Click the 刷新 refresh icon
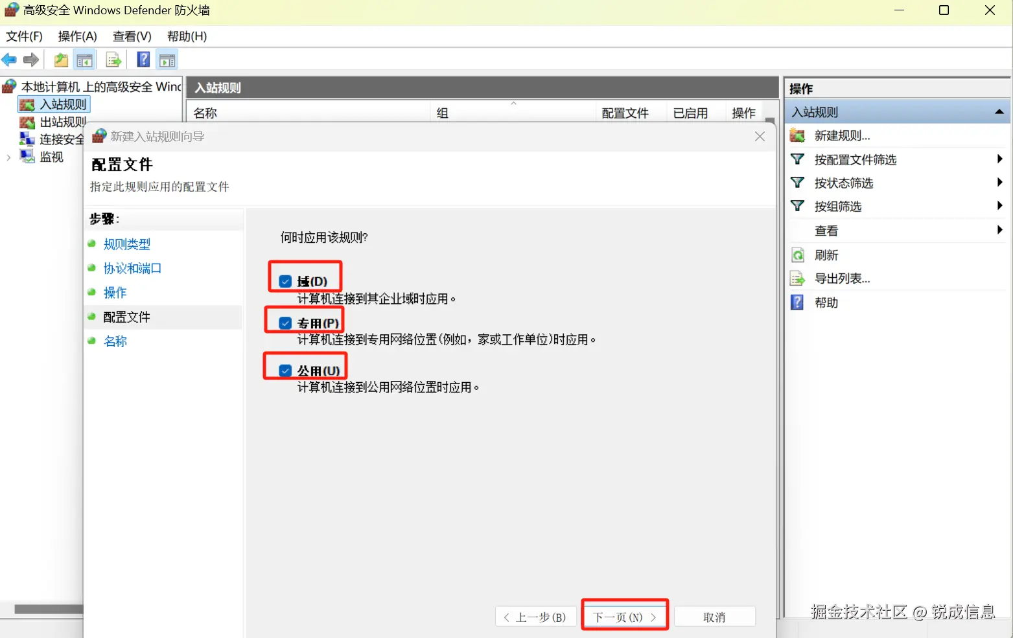The height and width of the screenshot is (638, 1013). 798,254
